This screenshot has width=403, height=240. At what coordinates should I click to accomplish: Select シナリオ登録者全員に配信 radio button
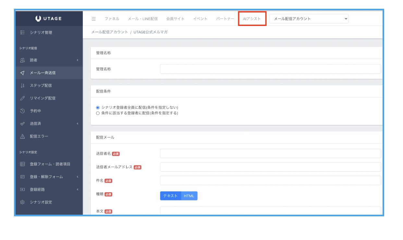click(98, 107)
